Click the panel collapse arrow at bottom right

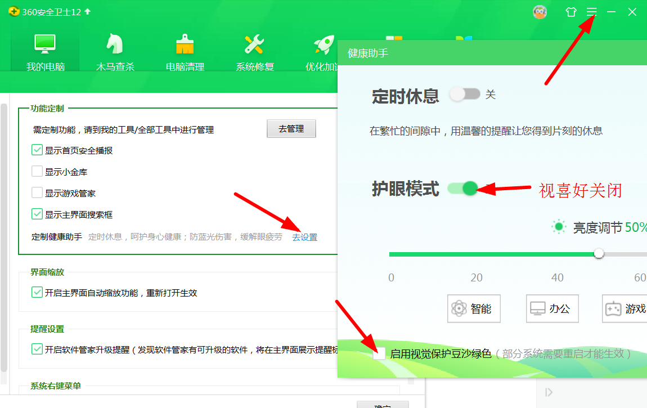pos(549,392)
